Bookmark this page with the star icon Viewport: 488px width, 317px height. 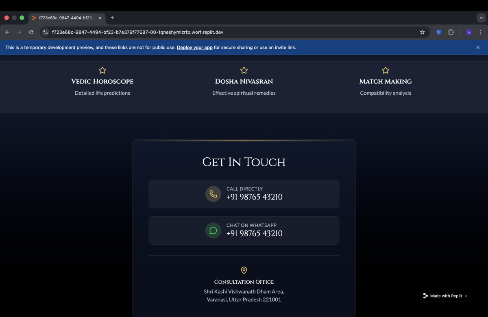[422, 32]
